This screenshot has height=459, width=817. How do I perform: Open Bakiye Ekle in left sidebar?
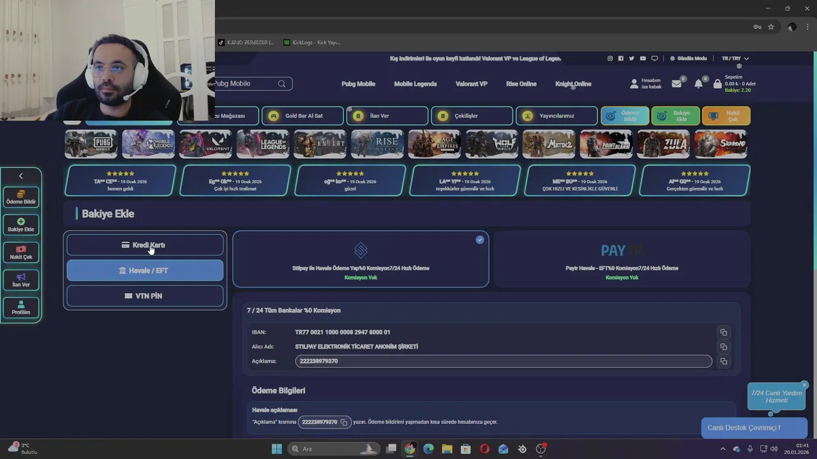click(x=21, y=224)
